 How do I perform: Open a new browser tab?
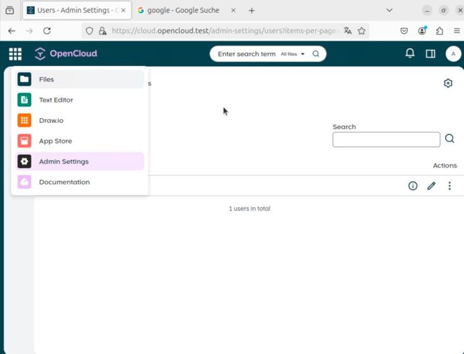click(x=251, y=11)
